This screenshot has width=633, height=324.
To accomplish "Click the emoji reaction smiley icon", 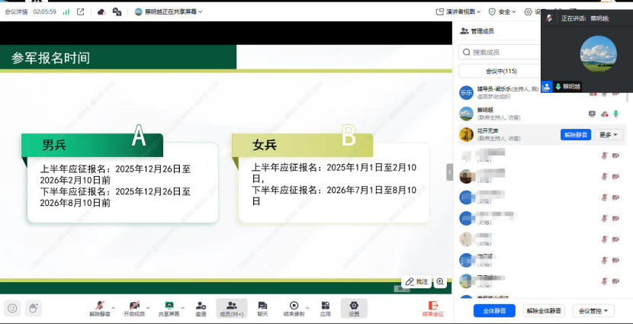I will pos(12,308).
